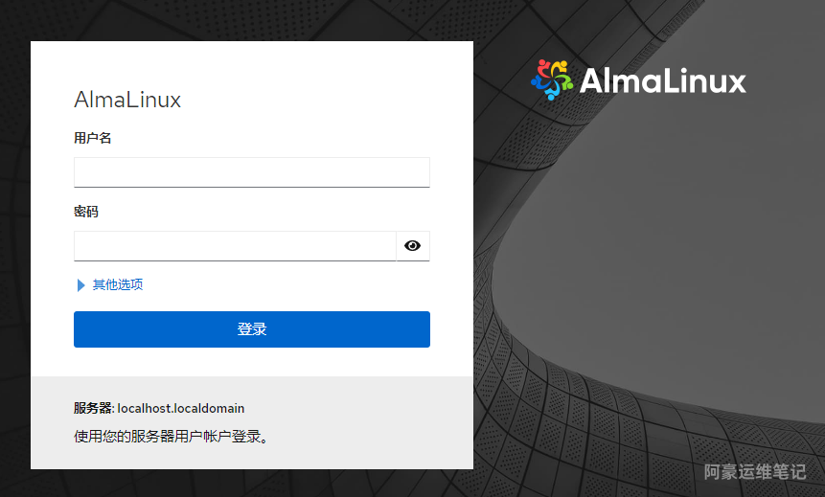This screenshot has height=497, width=825.
Task: Open the 其他选项 other options link
Action: click(117, 284)
